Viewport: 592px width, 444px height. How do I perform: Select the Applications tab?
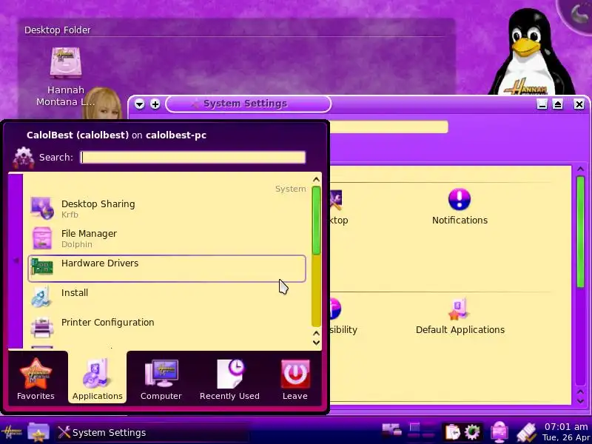(98, 379)
